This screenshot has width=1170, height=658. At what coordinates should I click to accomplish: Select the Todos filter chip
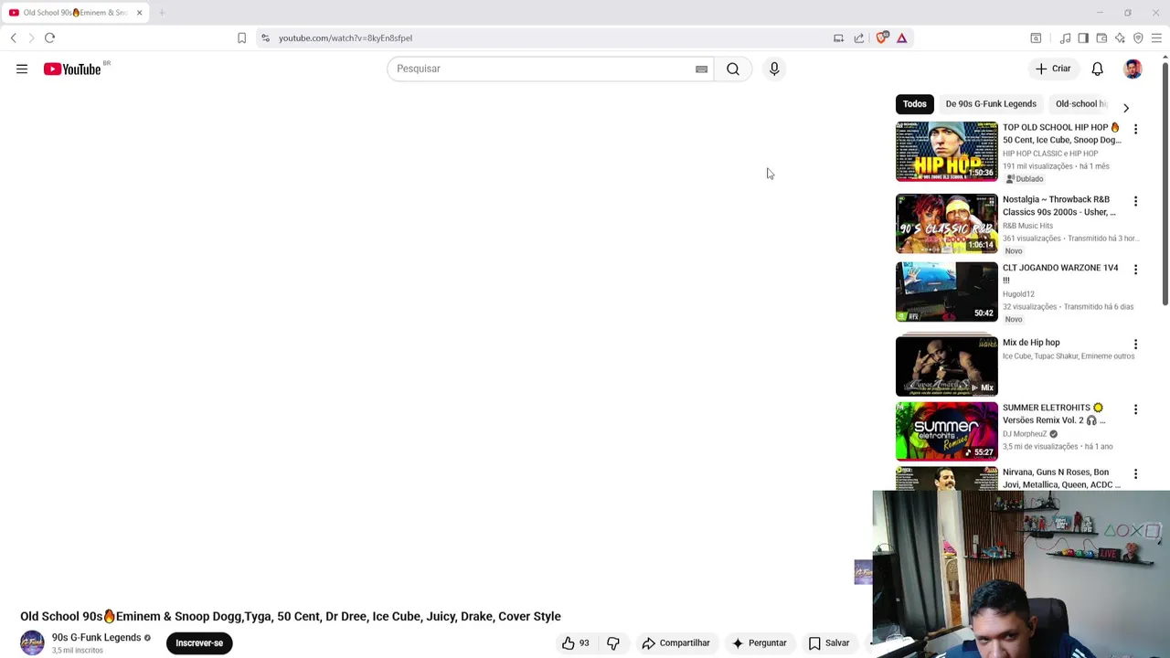coord(915,104)
